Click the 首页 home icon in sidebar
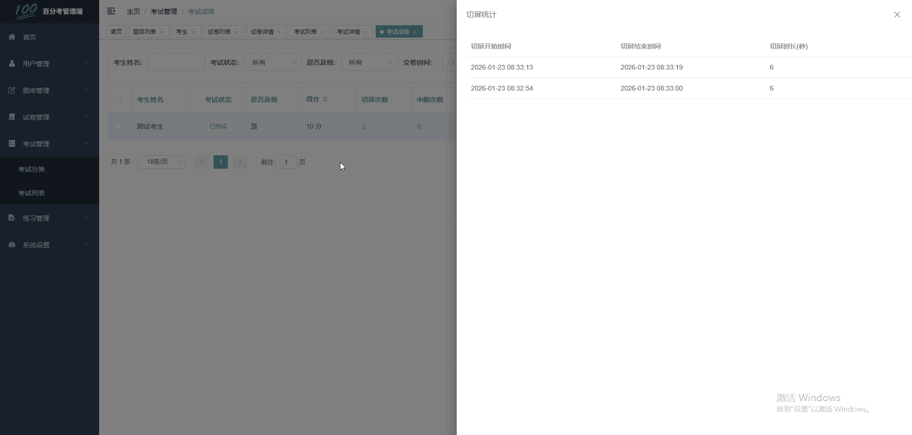 click(x=12, y=37)
